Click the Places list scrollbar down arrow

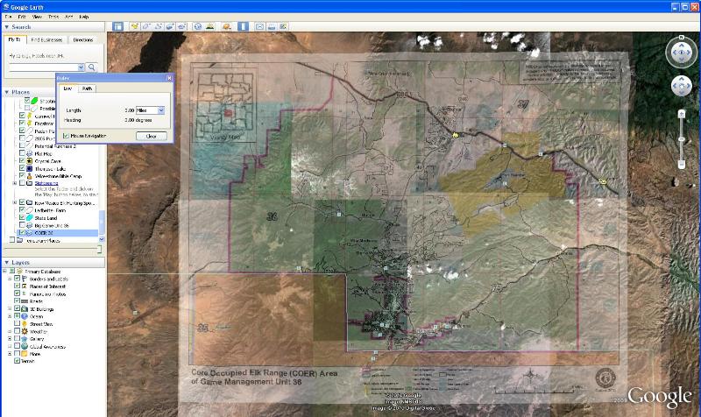pyautogui.click(x=102, y=239)
